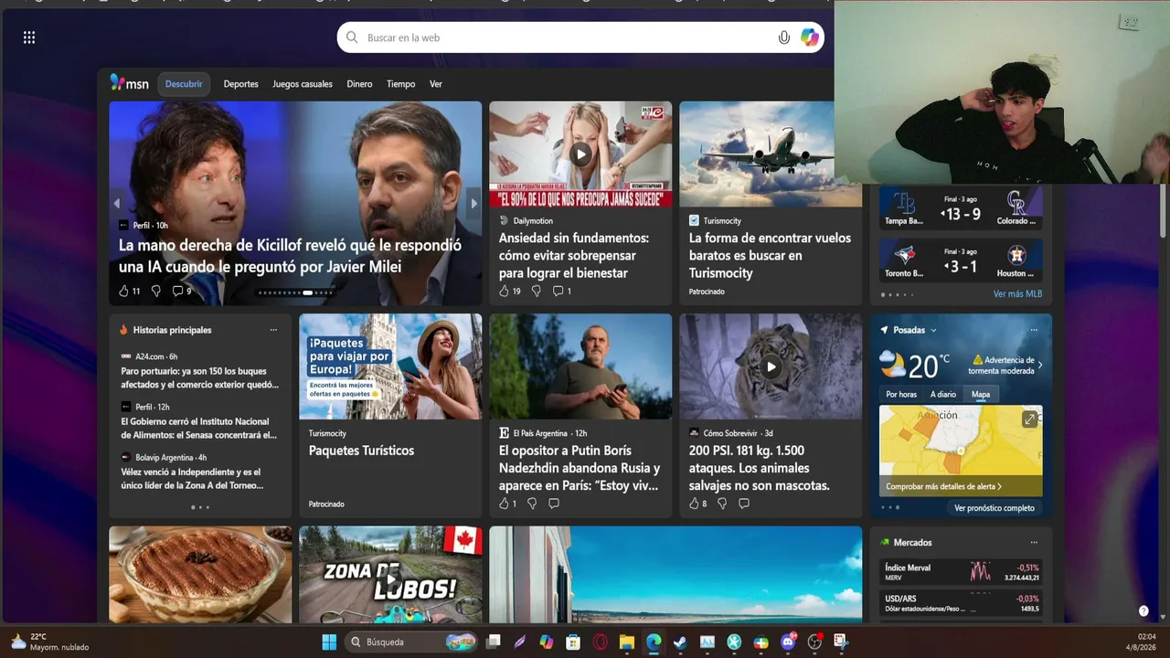Open the help question mark icon

pyautogui.click(x=1143, y=610)
